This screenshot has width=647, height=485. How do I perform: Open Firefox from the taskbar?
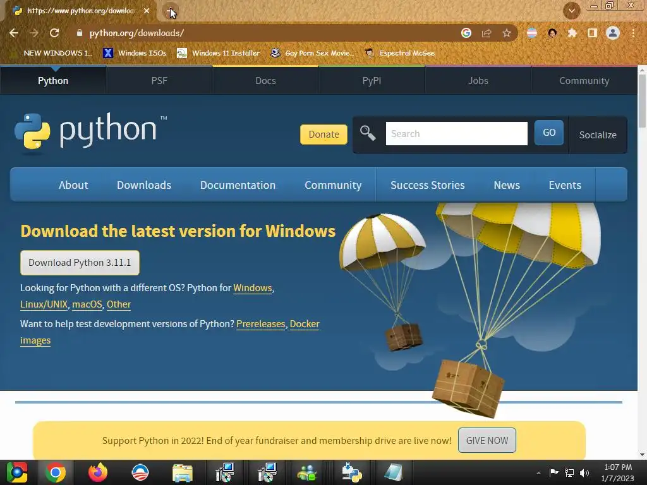(98, 472)
